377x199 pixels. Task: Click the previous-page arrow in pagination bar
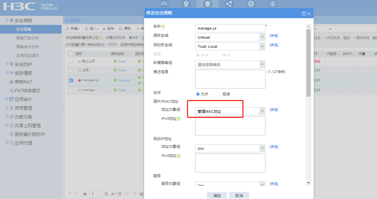click(76, 193)
